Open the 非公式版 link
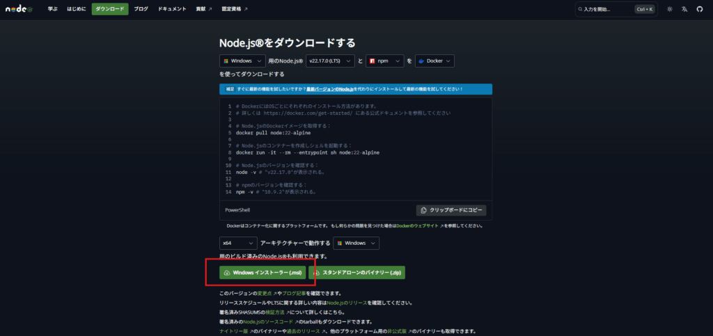 pos(396,331)
